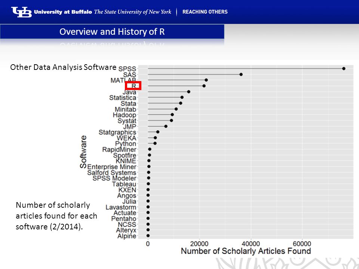Click the 'Angos' chart label

127,196
